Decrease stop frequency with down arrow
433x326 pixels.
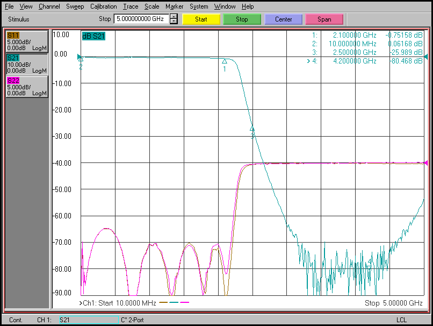pyautogui.click(x=174, y=22)
